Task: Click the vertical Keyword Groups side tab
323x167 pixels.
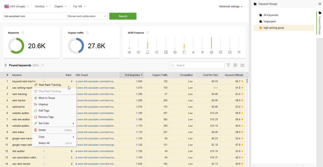Action: point(320,23)
